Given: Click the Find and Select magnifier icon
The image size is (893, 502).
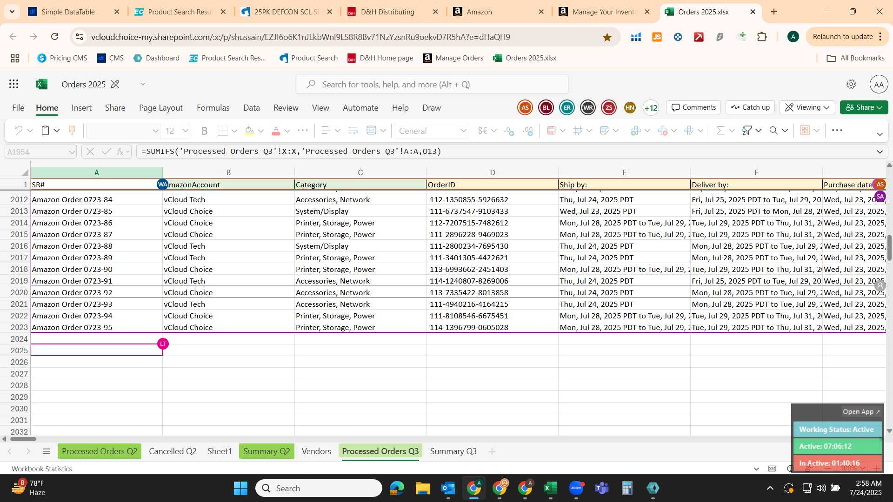Looking at the screenshot, I should click(773, 131).
